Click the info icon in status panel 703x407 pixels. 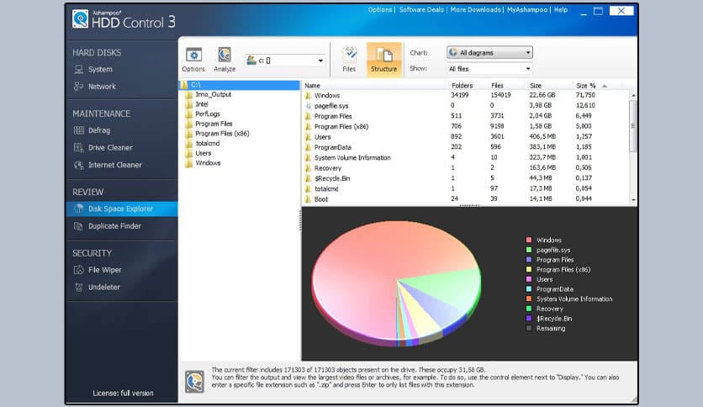point(194,382)
